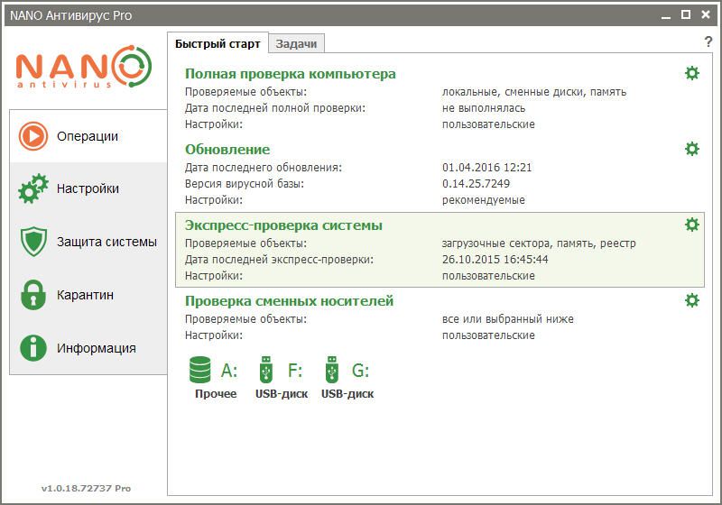This screenshot has width=722, height=505.
Task: Run Обновление of virus database
Action: (227, 150)
